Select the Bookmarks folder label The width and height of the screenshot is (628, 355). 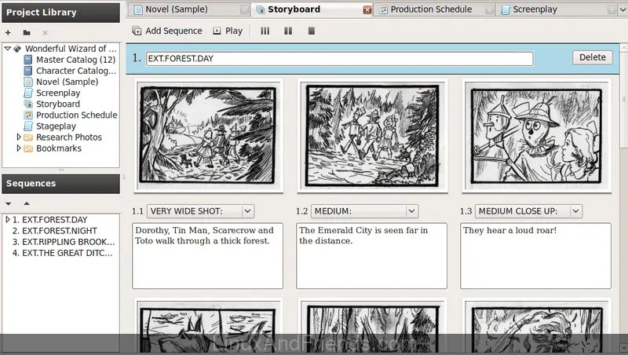pos(59,148)
